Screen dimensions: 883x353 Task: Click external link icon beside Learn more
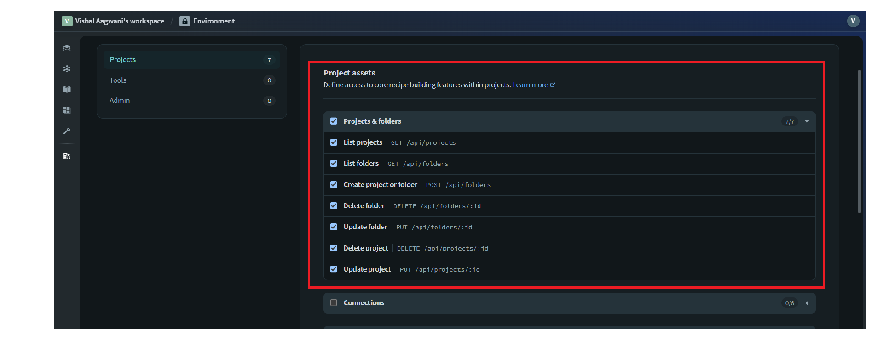pos(553,85)
